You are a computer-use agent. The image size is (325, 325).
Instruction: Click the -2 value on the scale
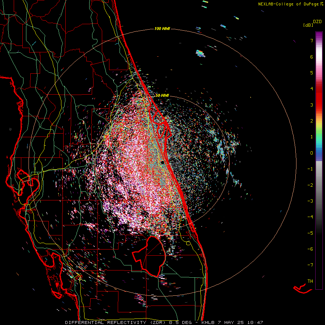[x=310, y=185]
